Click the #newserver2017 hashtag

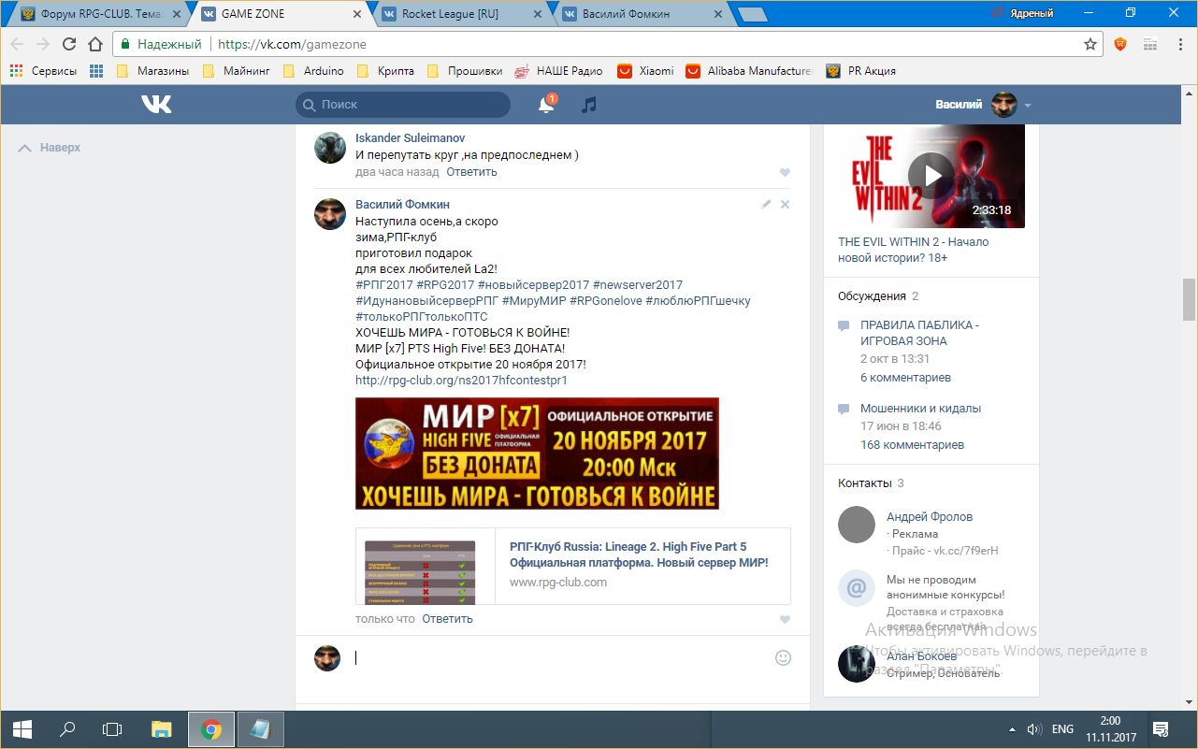point(638,285)
